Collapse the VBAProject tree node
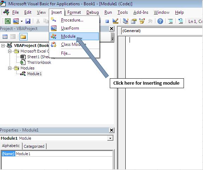This screenshot has height=170, width=203. [3, 45]
